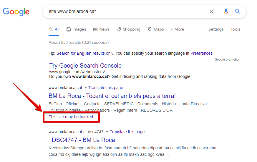257x162 pixels.
Task: Clear the search query with the X icon
Action: click(x=212, y=11)
